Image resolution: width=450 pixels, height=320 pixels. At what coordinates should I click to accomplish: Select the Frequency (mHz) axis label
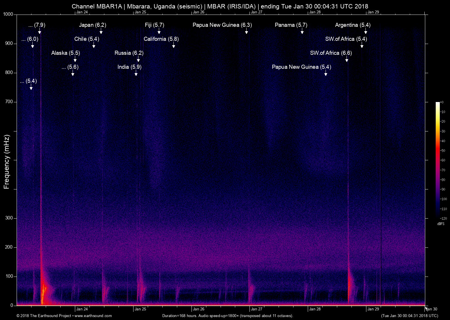(6, 160)
